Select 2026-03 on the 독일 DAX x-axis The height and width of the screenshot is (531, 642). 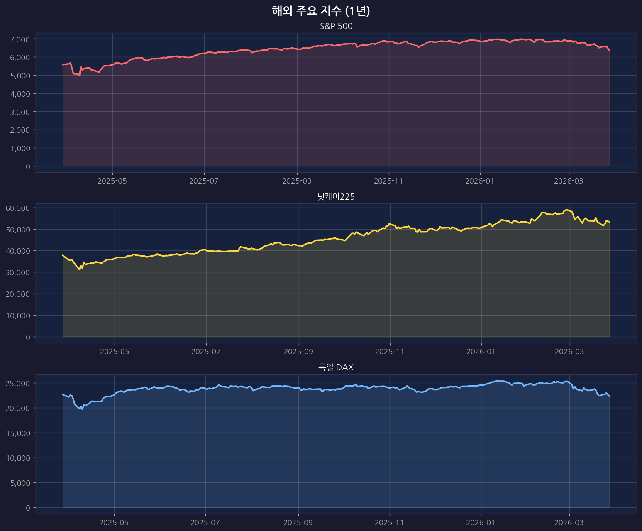pyautogui.click(x=569, y=522)
